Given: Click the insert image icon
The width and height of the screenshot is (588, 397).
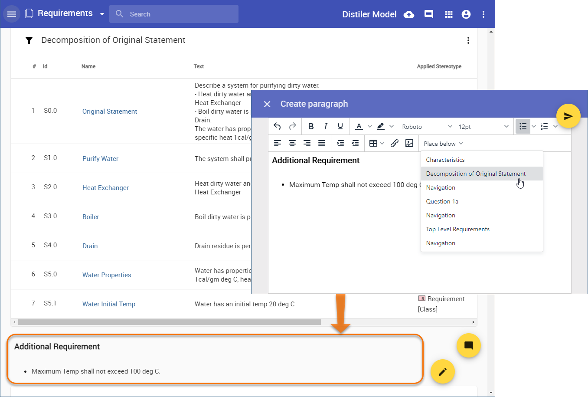Looking at the screenshot, I should click(x=409, y=143).
